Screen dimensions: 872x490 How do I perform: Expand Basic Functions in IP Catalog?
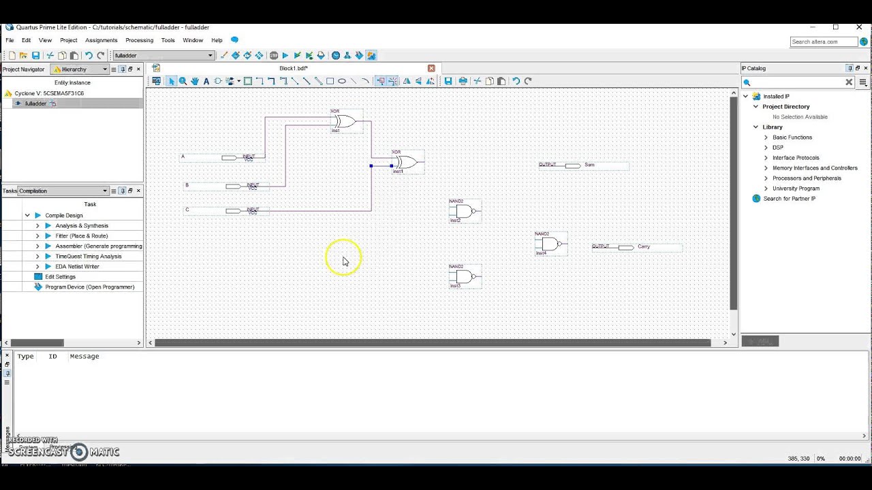tap(766, 137)
